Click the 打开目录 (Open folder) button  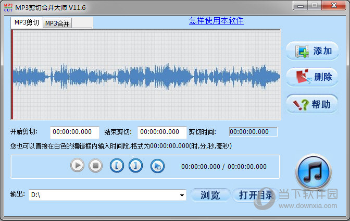[x=256, y=195]
